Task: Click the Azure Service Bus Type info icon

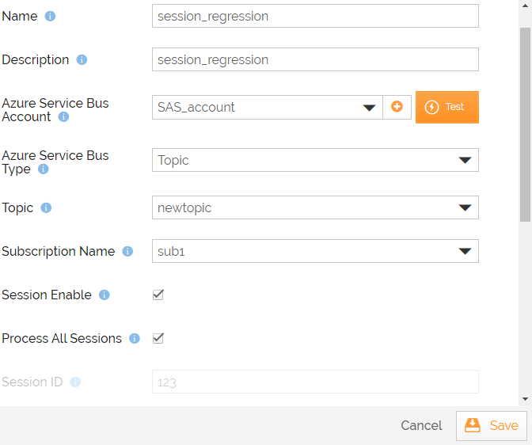Action: click(x=44, y=169)
